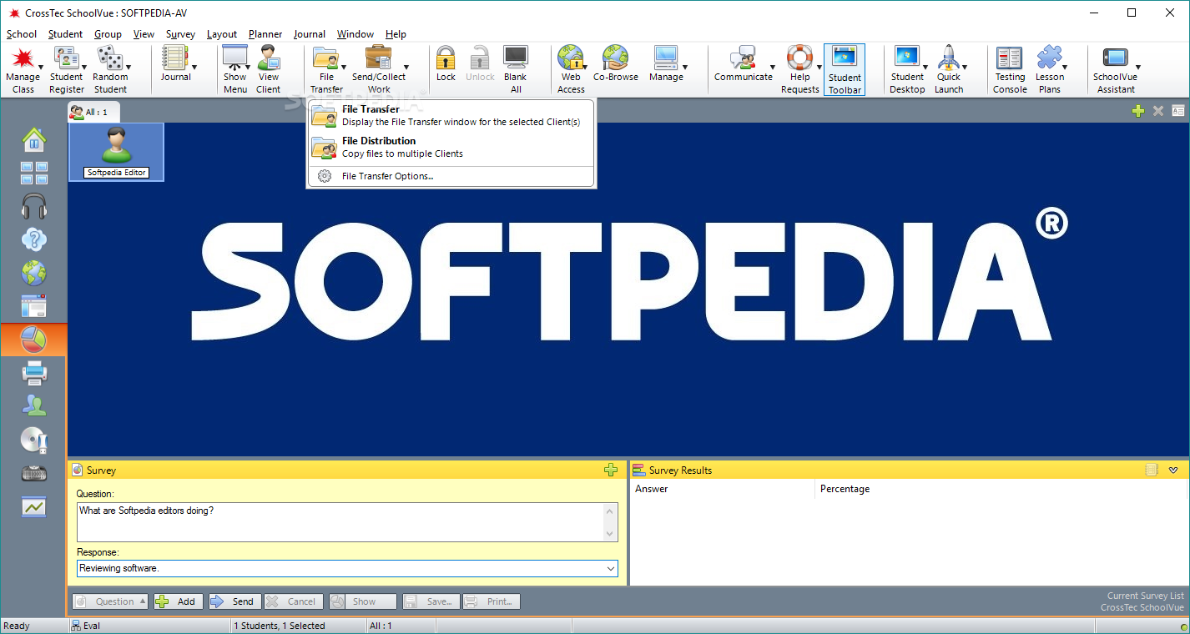Click the Manage computer icon

point(665,58)
